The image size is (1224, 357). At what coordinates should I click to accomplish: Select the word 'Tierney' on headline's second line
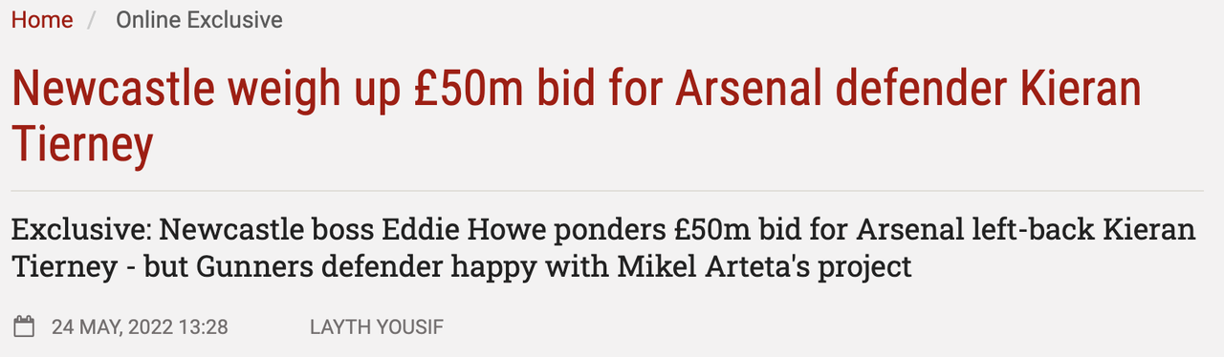click(x=83, y=145)
